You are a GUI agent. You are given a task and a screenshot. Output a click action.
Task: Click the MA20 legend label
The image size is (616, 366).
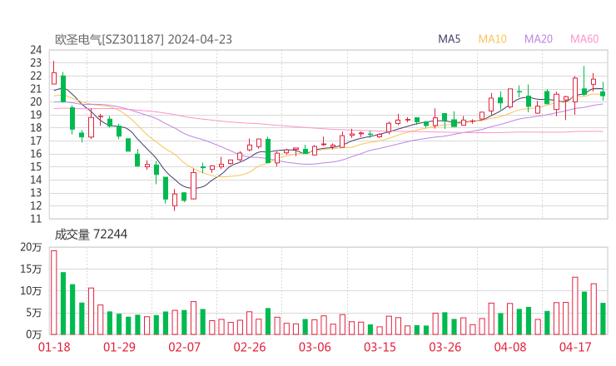[x=539, y=39]
